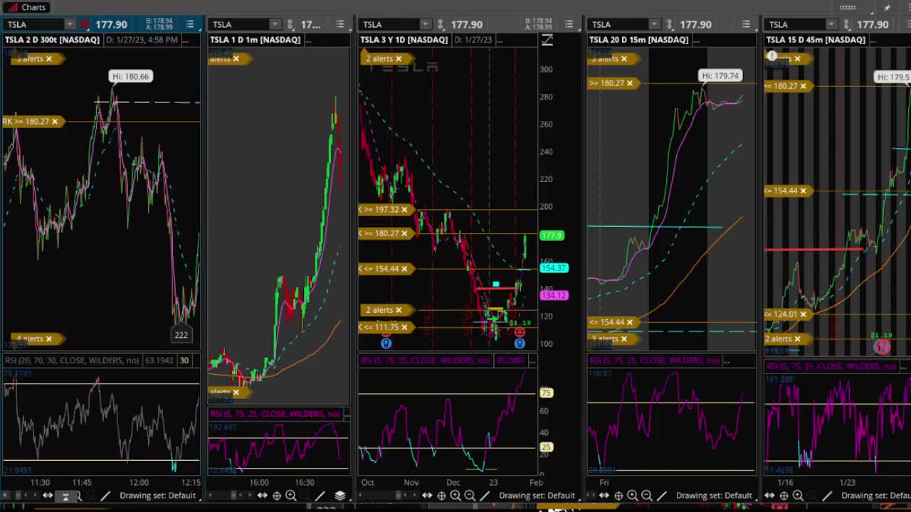Click symbol link color icon on 2 D 300t chart
The image size is (911, 512).
pos(85,24)
